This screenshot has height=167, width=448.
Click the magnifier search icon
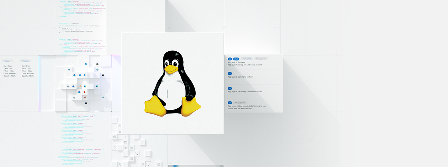(x=142, y=164)
